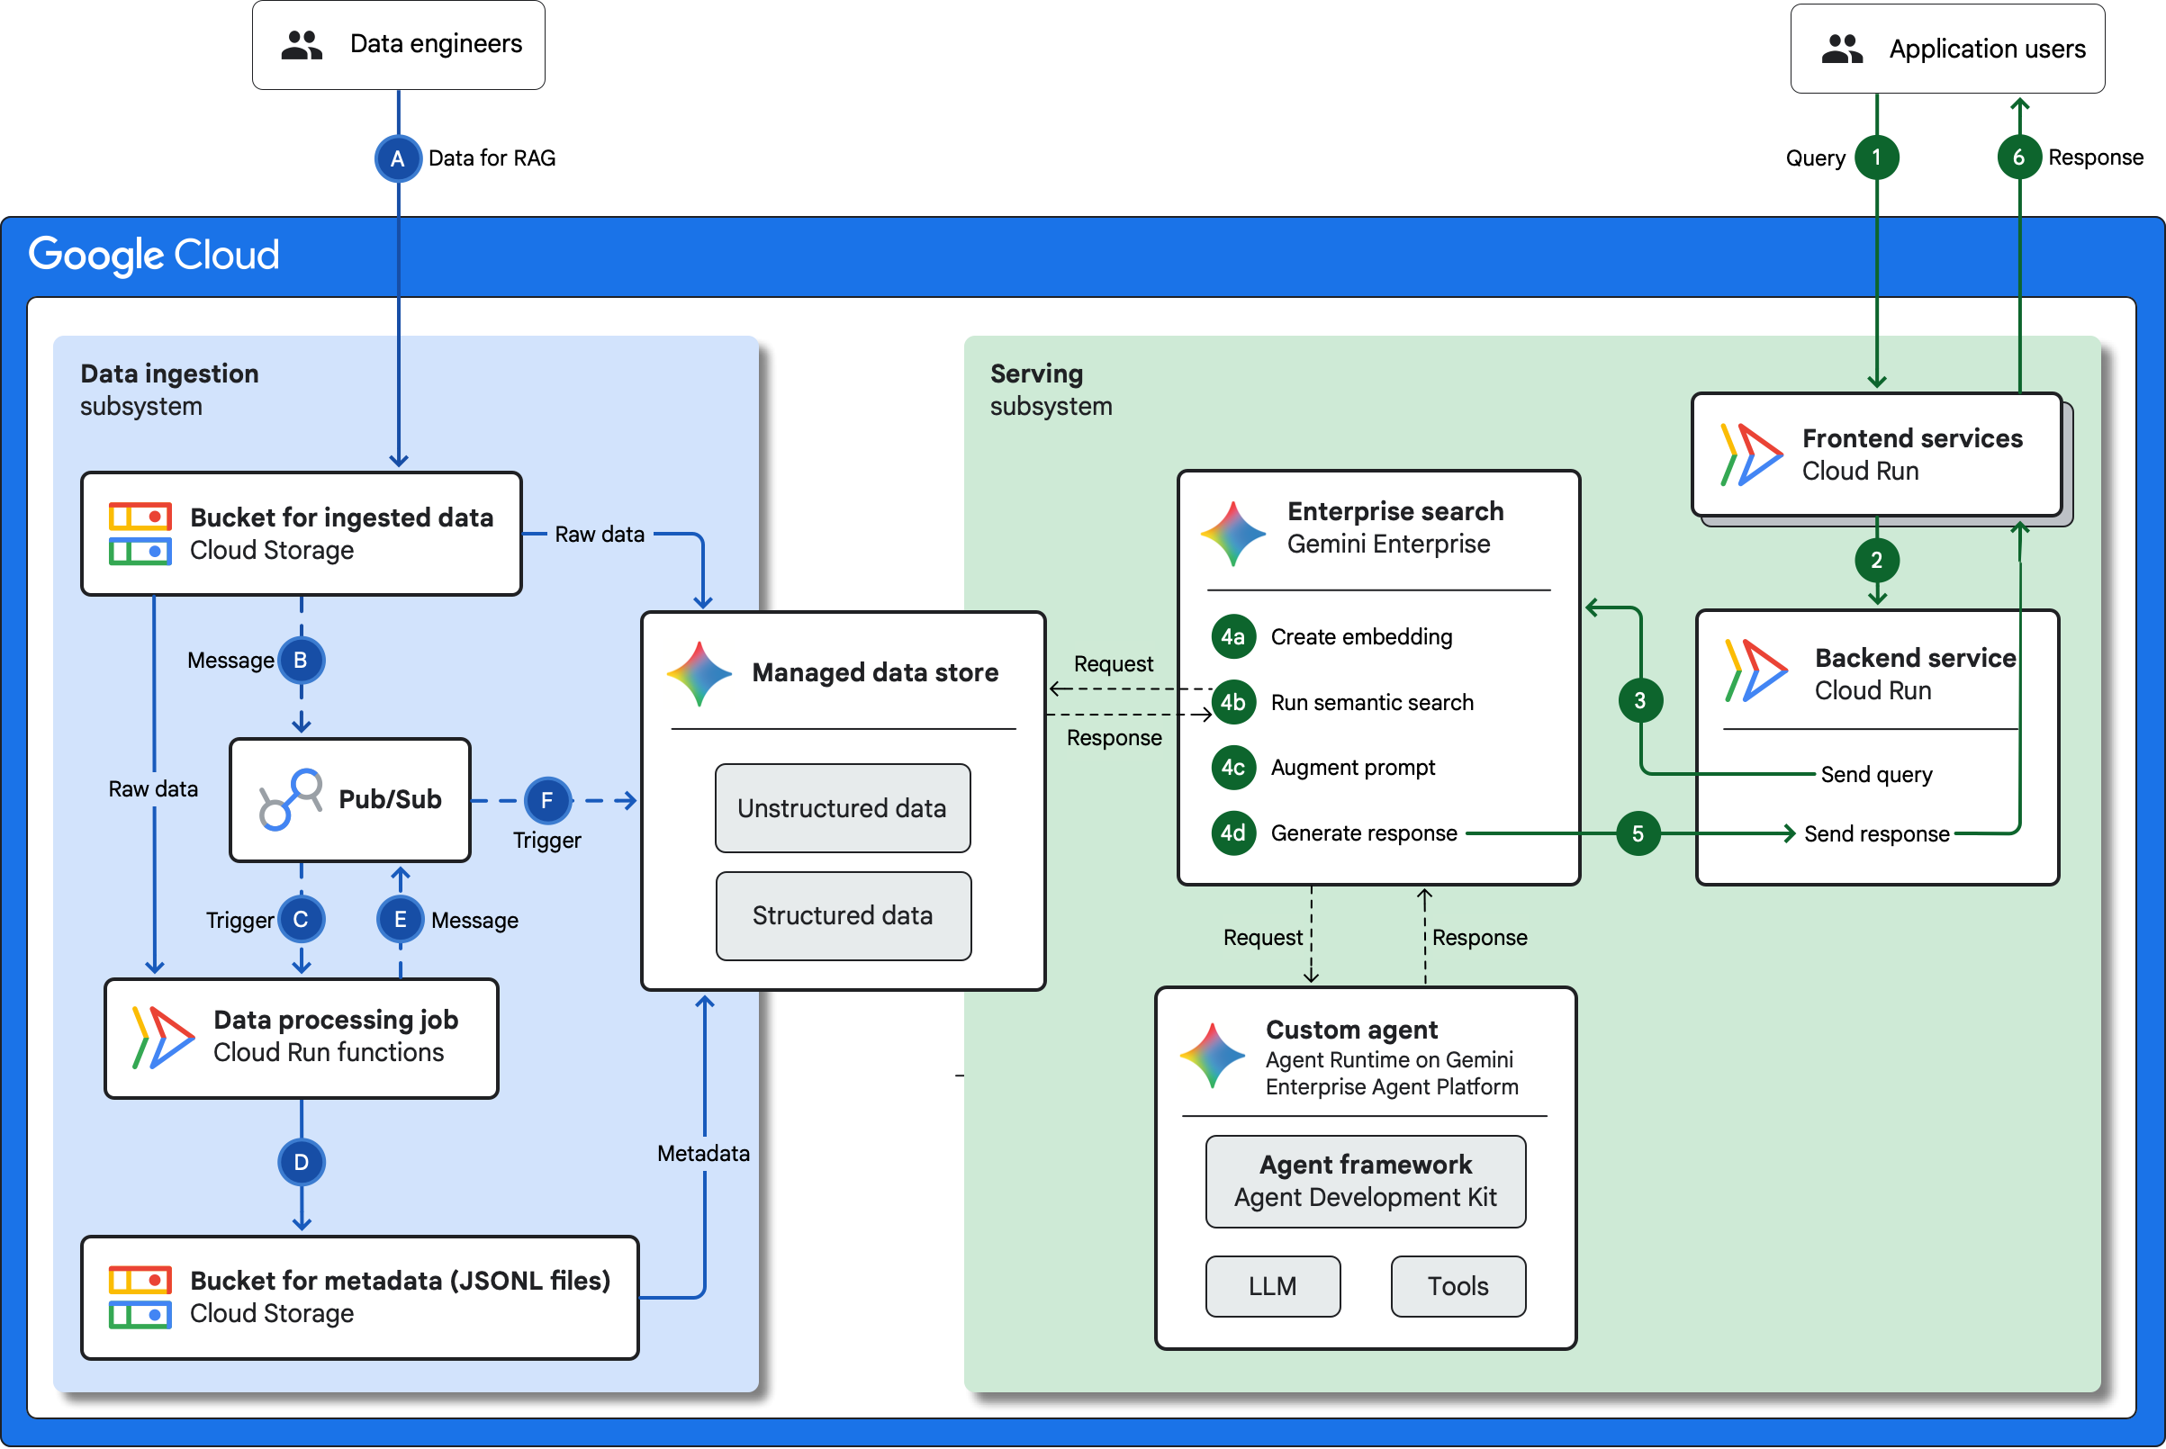
Task: Click the Gemini Enterprise subtitle text
Action: 1387,544
